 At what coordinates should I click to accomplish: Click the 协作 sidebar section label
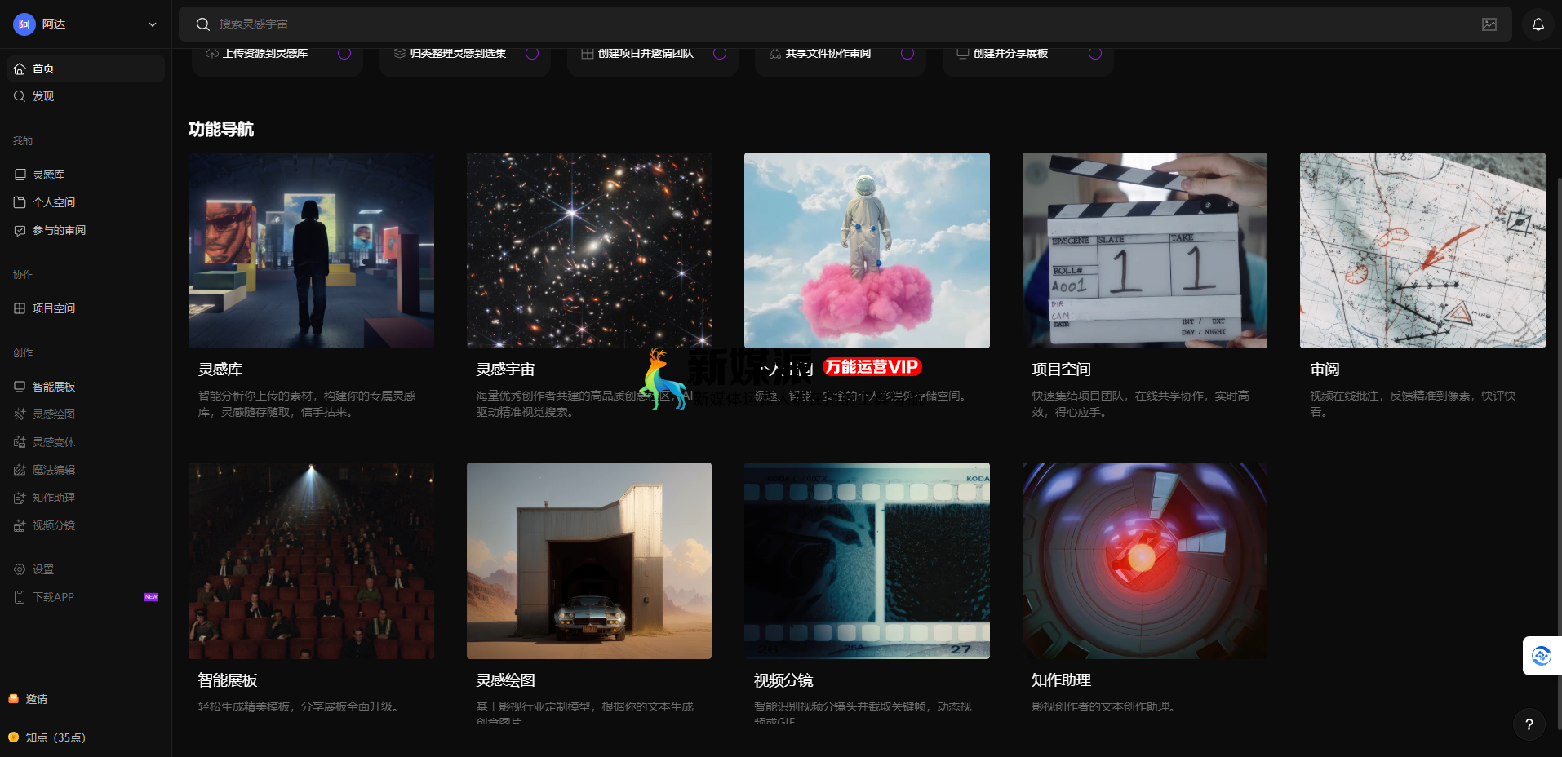pyautogui.click(x=23, y=275)
